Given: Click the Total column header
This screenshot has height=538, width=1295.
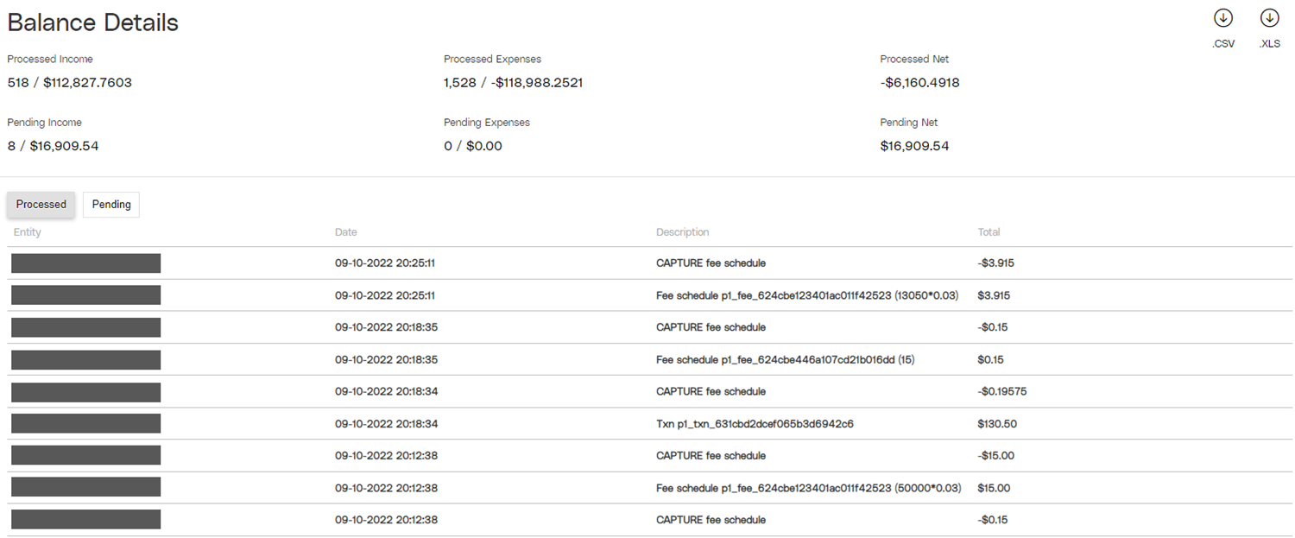Looking at the screenshot, I should 989,232.
